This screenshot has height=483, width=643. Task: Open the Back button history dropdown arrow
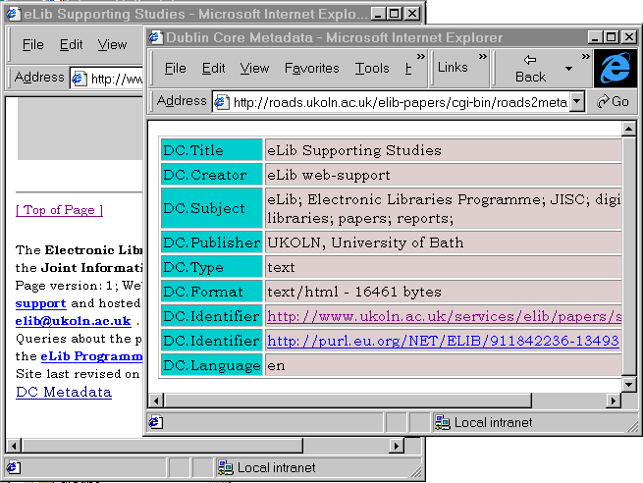pos(568,69)
